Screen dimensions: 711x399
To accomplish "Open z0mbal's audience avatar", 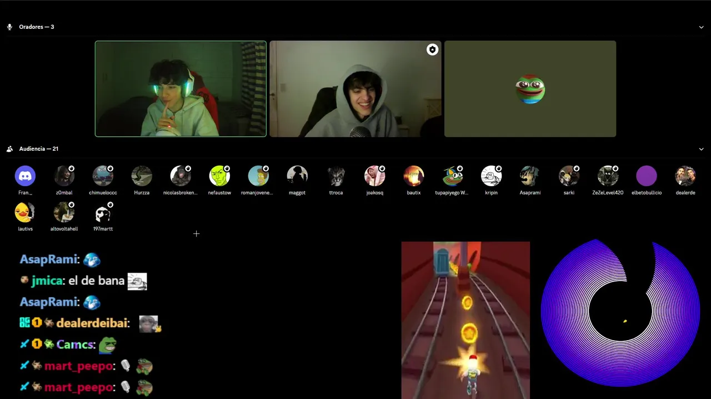I will point(64,176).
